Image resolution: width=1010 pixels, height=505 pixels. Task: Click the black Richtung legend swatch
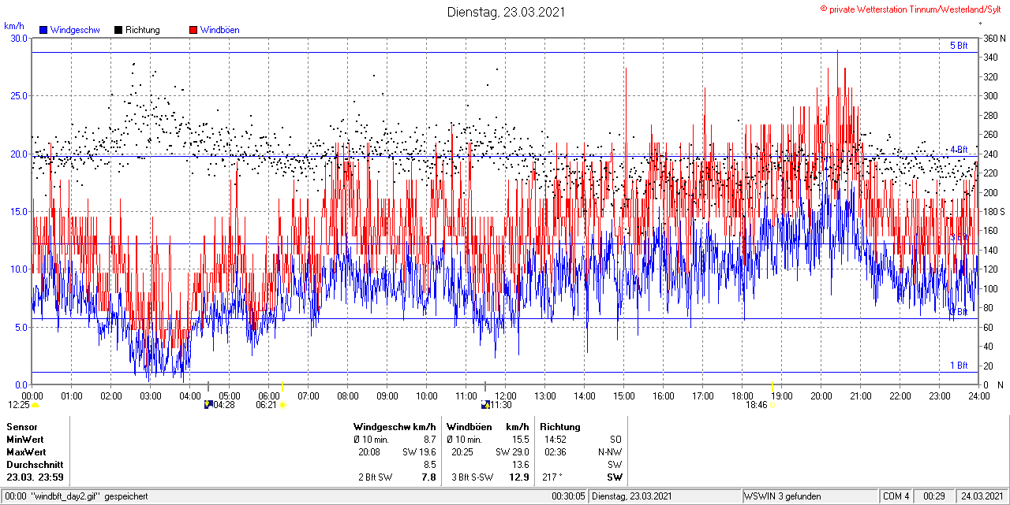pyautogui.click(x=118, y=30)
